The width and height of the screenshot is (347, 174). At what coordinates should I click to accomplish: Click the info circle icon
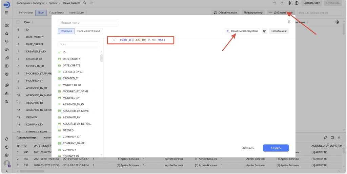click(297, 3)
